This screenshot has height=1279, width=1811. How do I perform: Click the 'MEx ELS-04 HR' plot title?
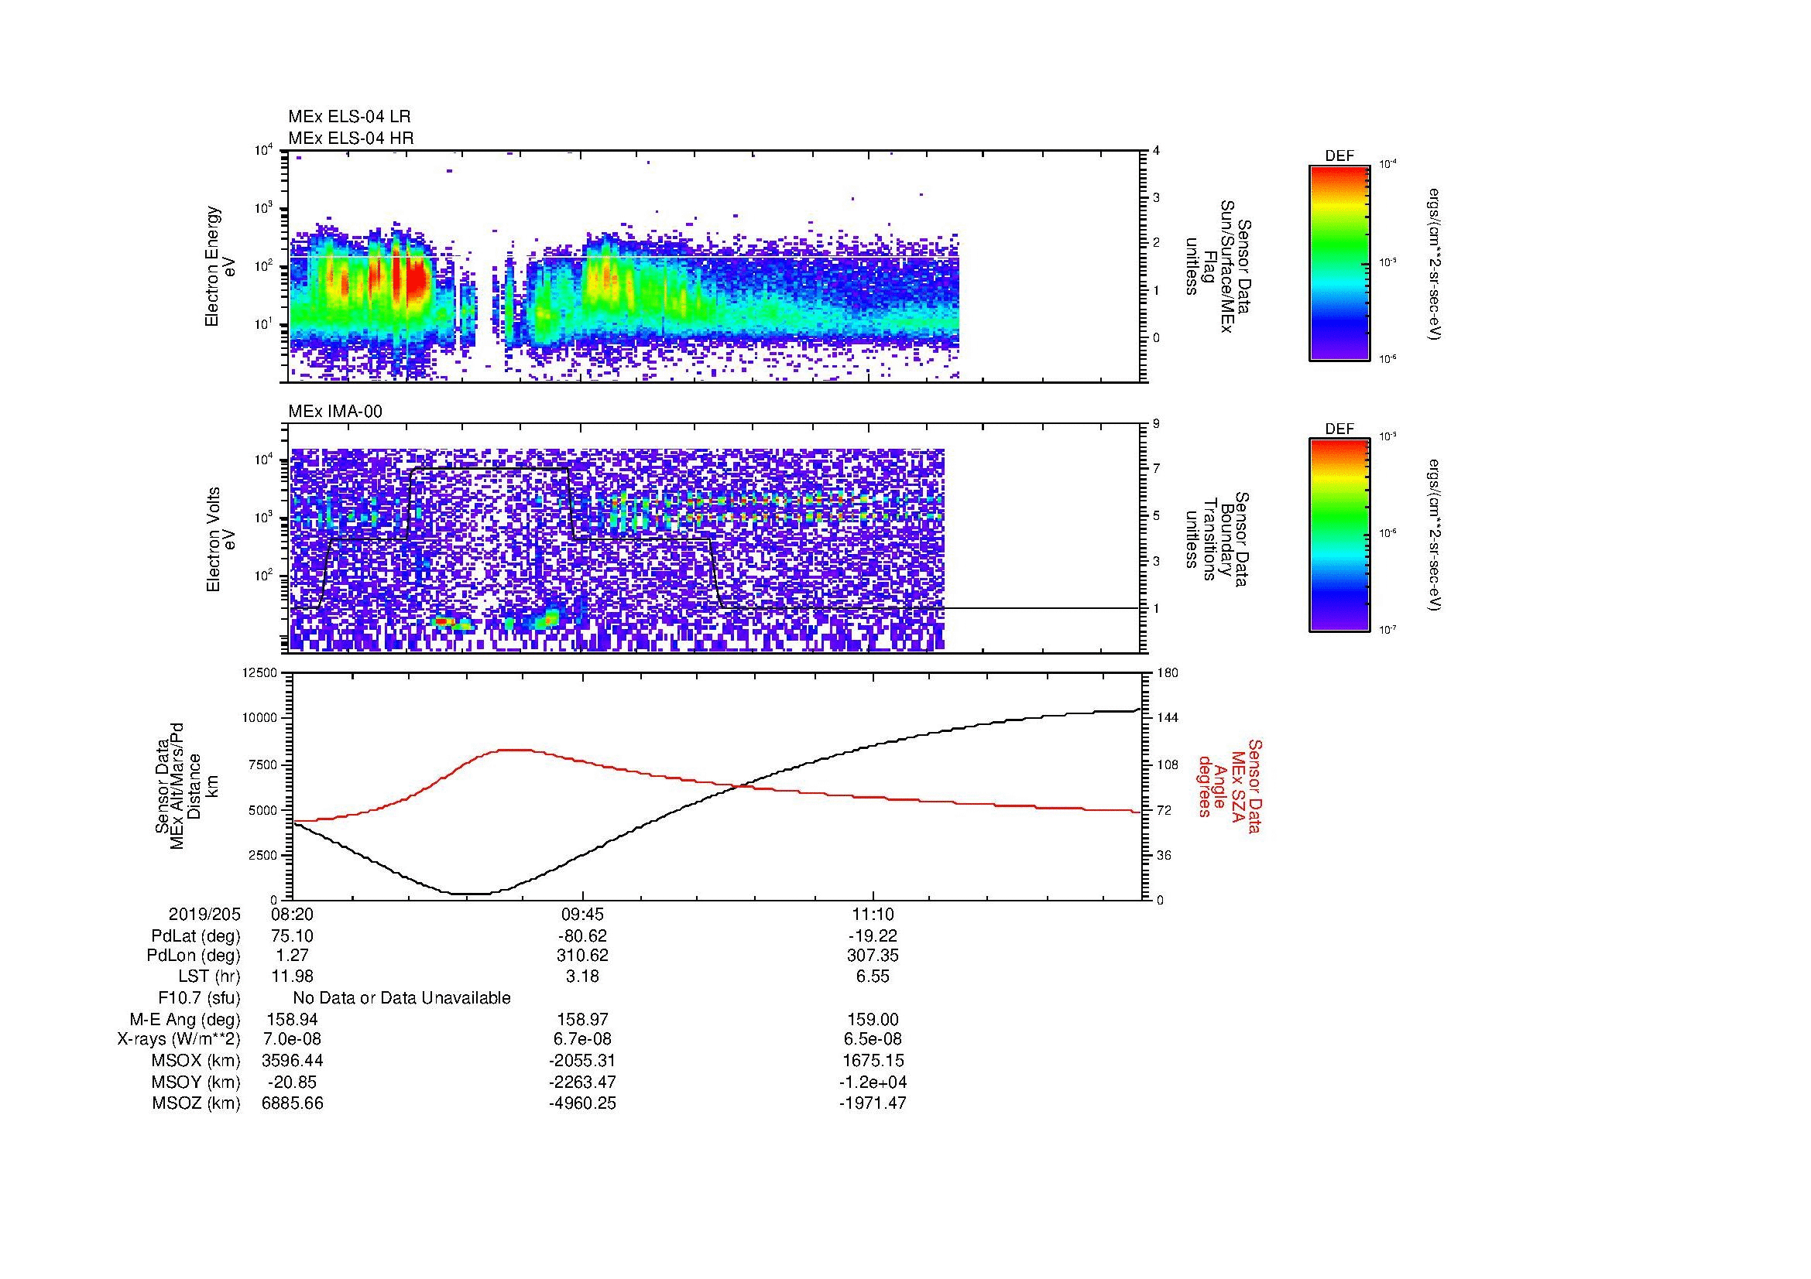coord(351,138)
